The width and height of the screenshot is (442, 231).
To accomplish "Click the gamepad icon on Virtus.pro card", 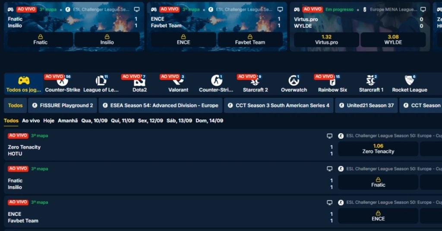I will (297, 9).
